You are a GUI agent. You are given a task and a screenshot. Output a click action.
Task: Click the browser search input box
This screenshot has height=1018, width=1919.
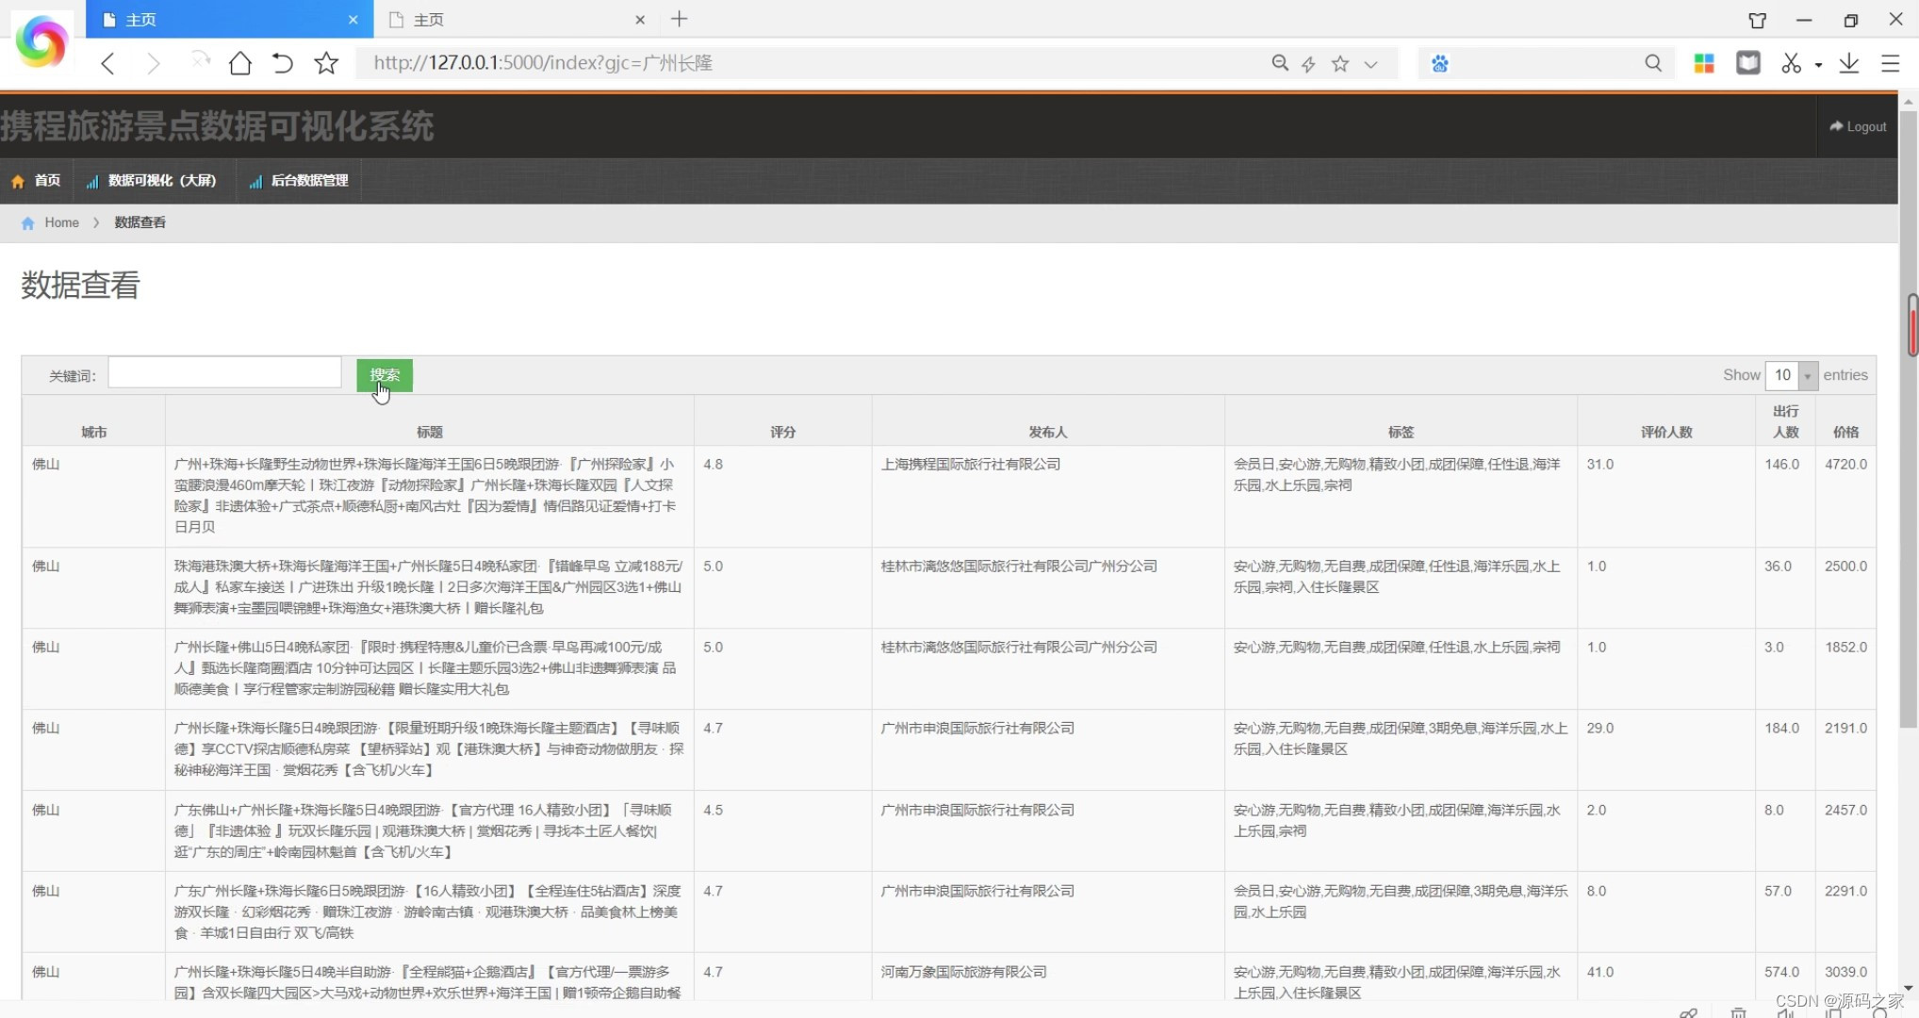point(1546,63)
